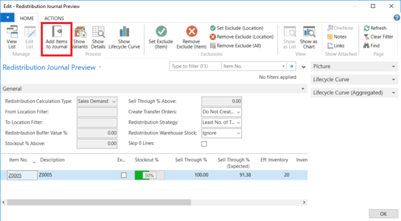
Task: Open Show Variants in ribbon
Action: tap(80, 32)
